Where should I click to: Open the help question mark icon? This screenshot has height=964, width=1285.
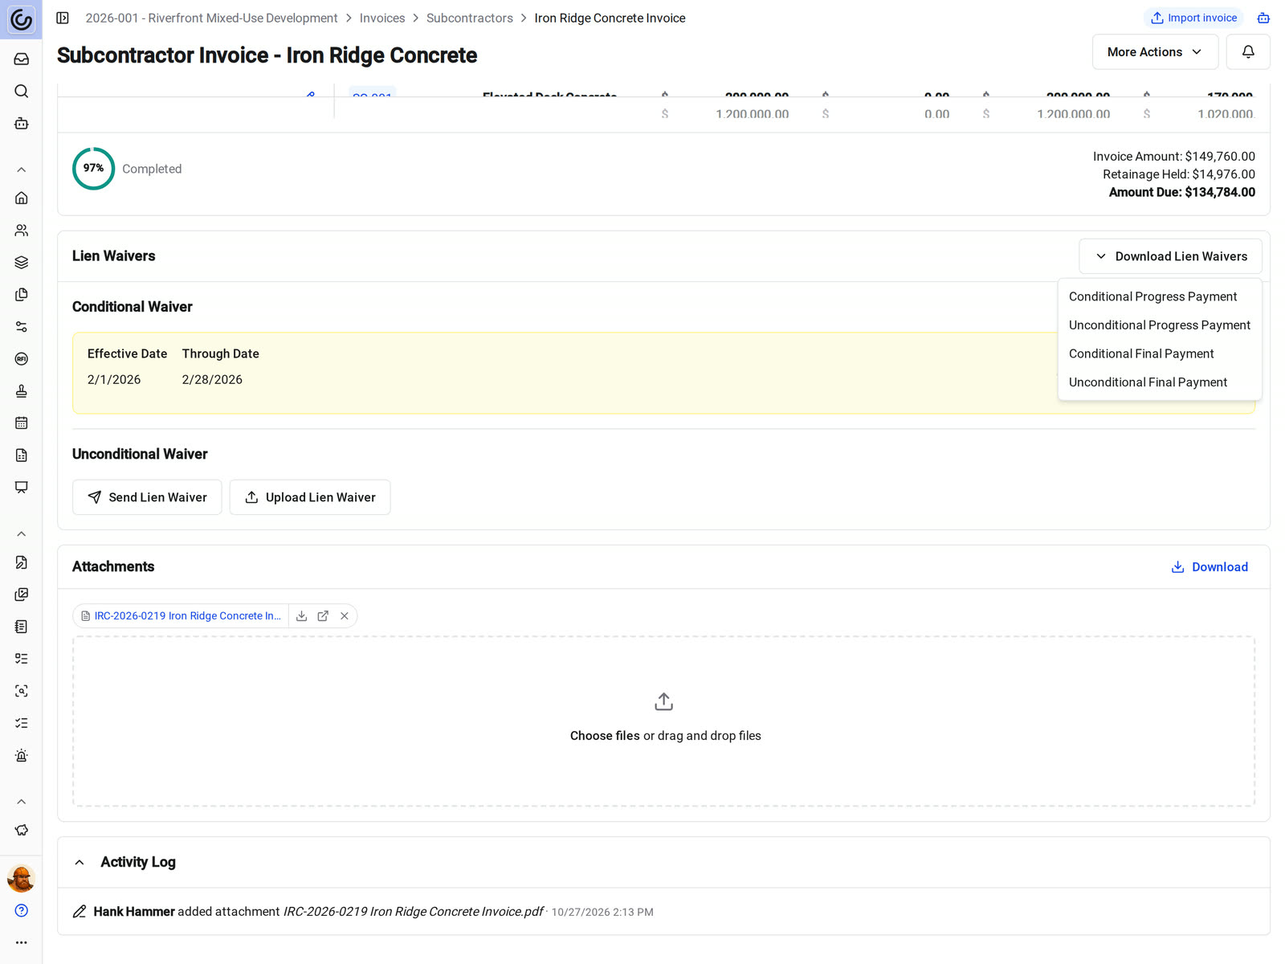pyautogui.click(x=22, y=910)
